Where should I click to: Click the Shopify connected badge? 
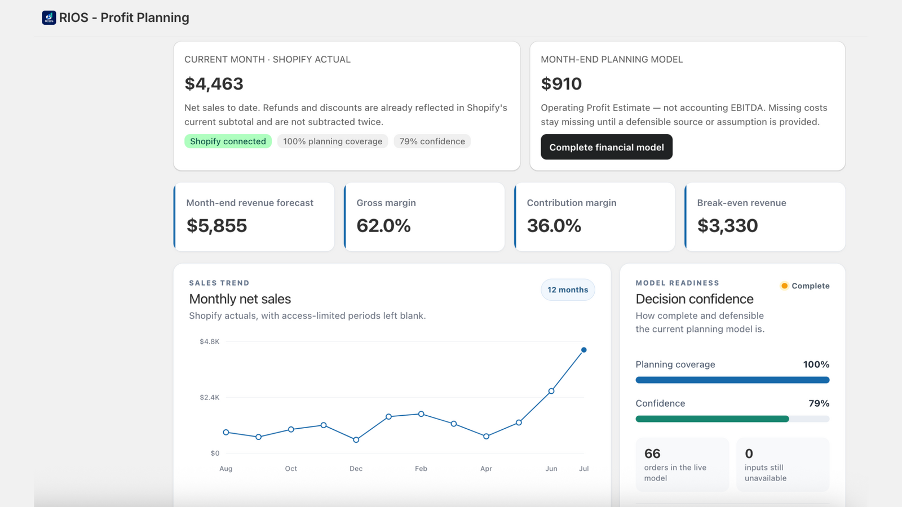228,141
